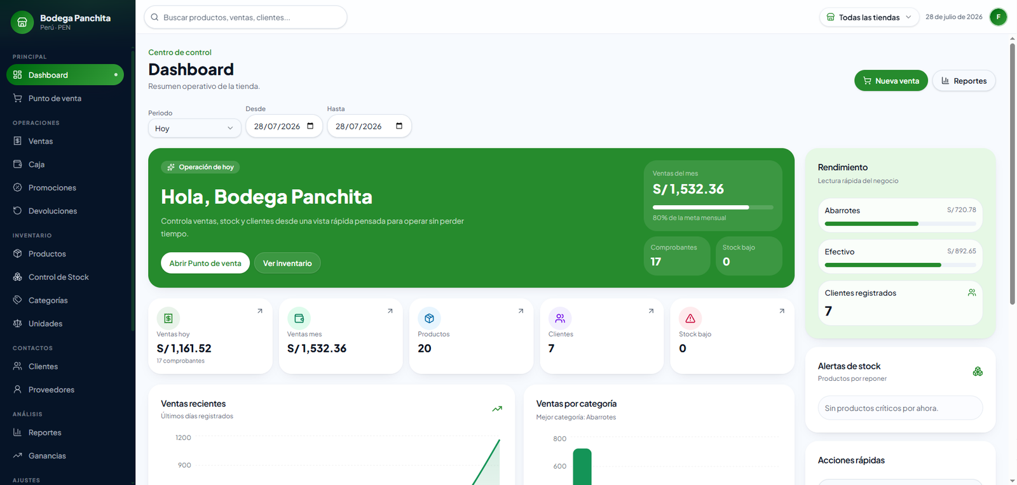
Task: Click the monthly goal progress bar
Action: (713, 207)
